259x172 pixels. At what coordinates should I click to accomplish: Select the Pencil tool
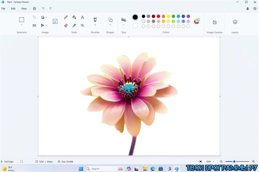[66, 17]
